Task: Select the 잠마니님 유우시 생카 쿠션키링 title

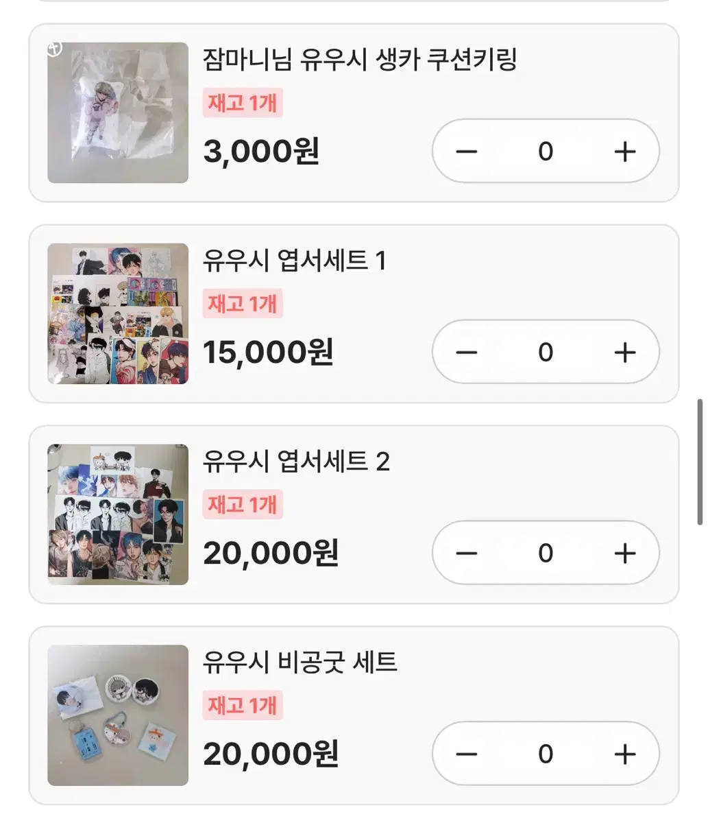Action: coord(360,60)
